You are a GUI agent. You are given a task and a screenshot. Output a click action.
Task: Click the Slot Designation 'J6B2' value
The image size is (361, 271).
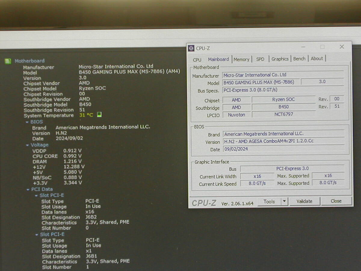coord(91,217)
